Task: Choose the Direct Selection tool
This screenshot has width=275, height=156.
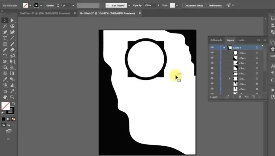Action: click(x=12, y=20)
